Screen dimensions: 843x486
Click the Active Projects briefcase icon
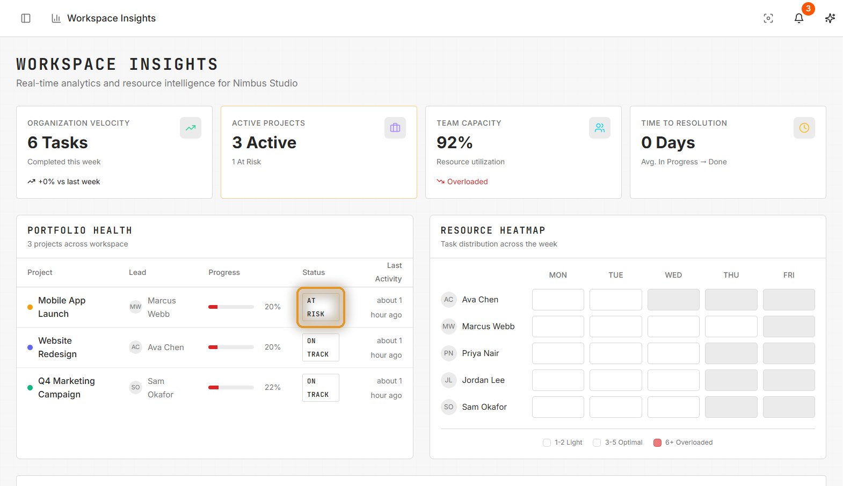coord(395,128)
